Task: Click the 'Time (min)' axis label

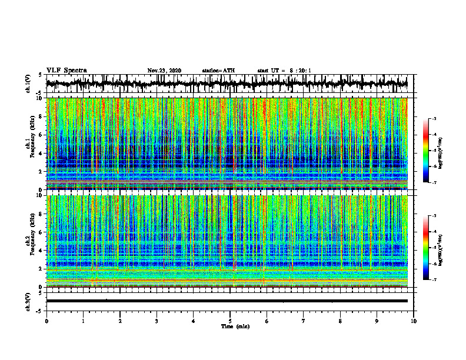Action: pos(235,326)
